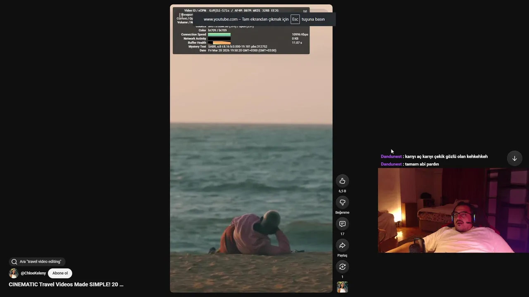Viewport: 529px width, 297px height.
Task: Click the search magnifier icon
Action: click(x=14, y=262)
